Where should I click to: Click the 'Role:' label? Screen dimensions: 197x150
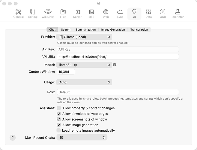[x=51, y=92]
